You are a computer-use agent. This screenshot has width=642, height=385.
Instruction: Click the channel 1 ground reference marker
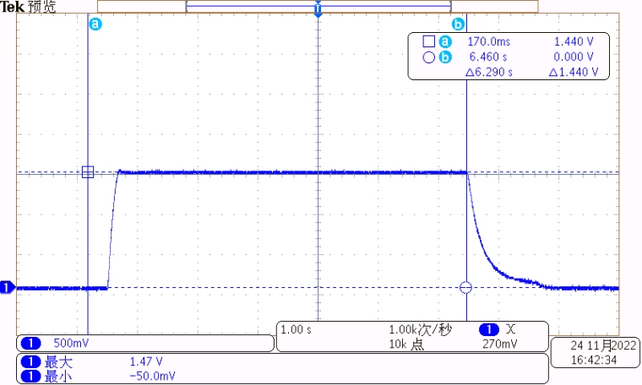click(x=7, y=288)
